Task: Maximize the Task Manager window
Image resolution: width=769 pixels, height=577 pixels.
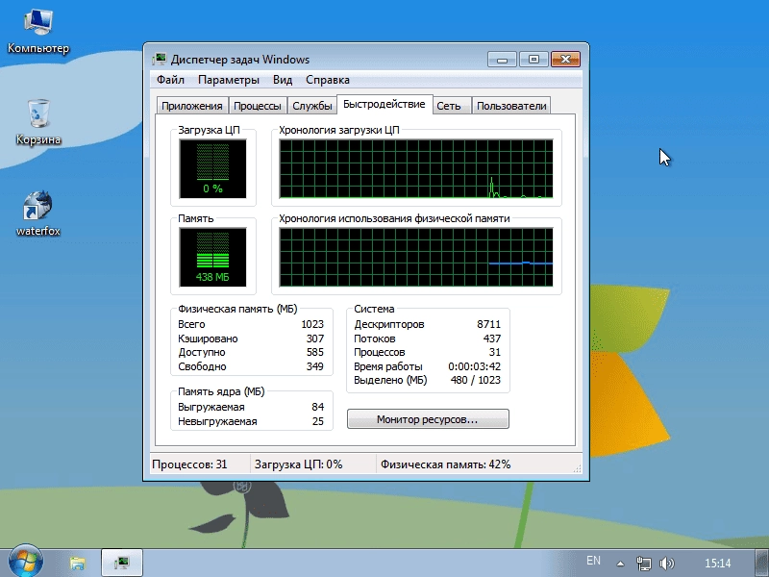Action: pyautogui.click(x=533, y=60)
